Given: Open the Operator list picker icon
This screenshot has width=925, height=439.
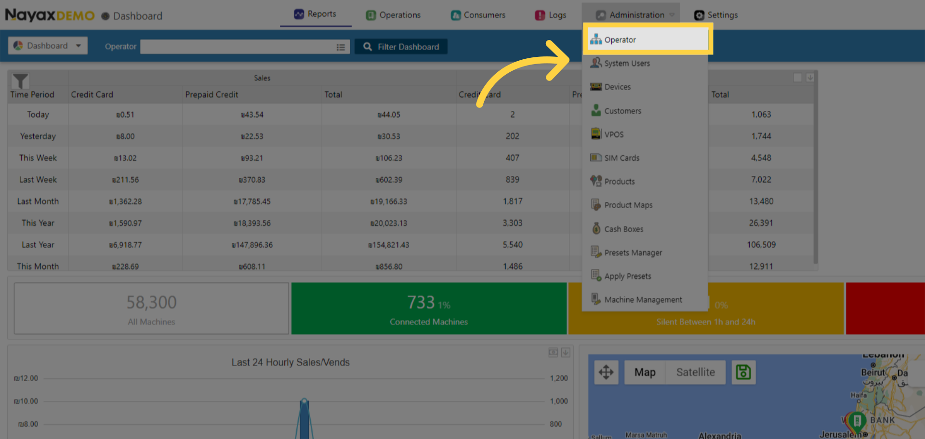Looking at the screenshot, I should 341,47.
